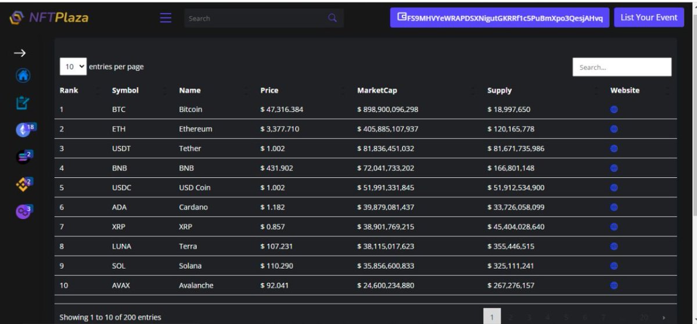697x324 pixels.
Task: Click price $ 431.902
Action: pyautogui.click(x=277, y=168)
